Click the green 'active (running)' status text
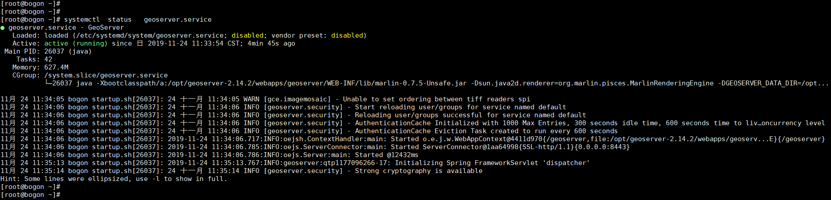 pos(76,43)
